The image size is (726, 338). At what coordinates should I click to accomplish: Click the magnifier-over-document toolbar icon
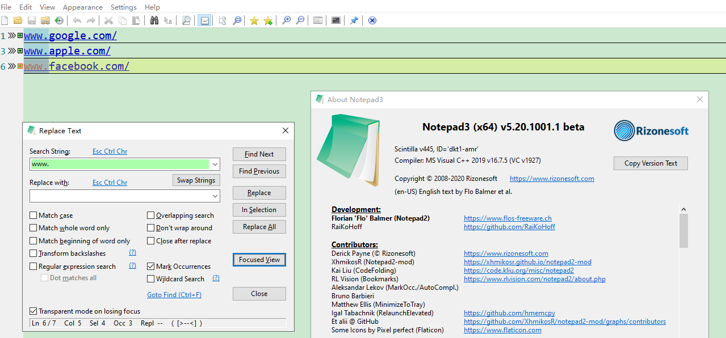point(186,20)
